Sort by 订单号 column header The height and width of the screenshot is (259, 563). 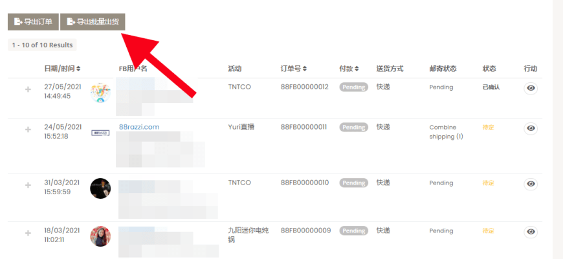294,69
